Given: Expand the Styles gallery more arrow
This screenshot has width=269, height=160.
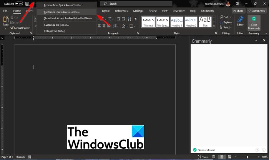Looking at the screenshot, I should 214,26.
